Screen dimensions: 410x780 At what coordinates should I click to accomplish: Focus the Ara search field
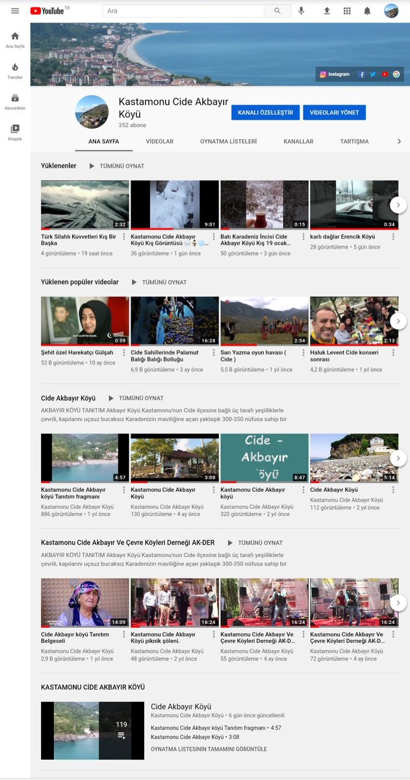coord(184,11)
